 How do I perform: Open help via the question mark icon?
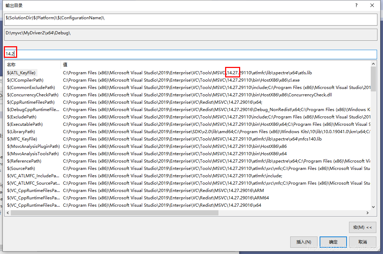coord(356,6)
